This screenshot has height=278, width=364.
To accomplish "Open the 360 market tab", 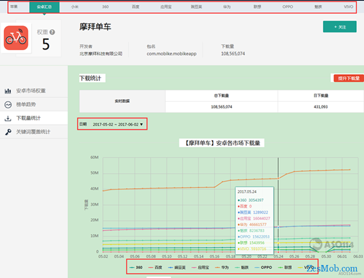I will [105, 7].
